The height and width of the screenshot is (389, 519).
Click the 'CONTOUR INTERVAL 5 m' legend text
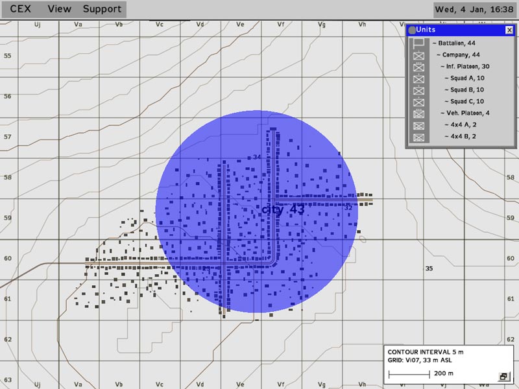(426, 352)
